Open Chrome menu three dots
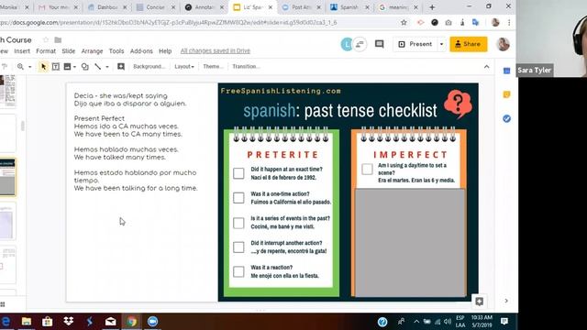Image resolution: width=587 pixels, height=330 pixels. coord(509,22)
